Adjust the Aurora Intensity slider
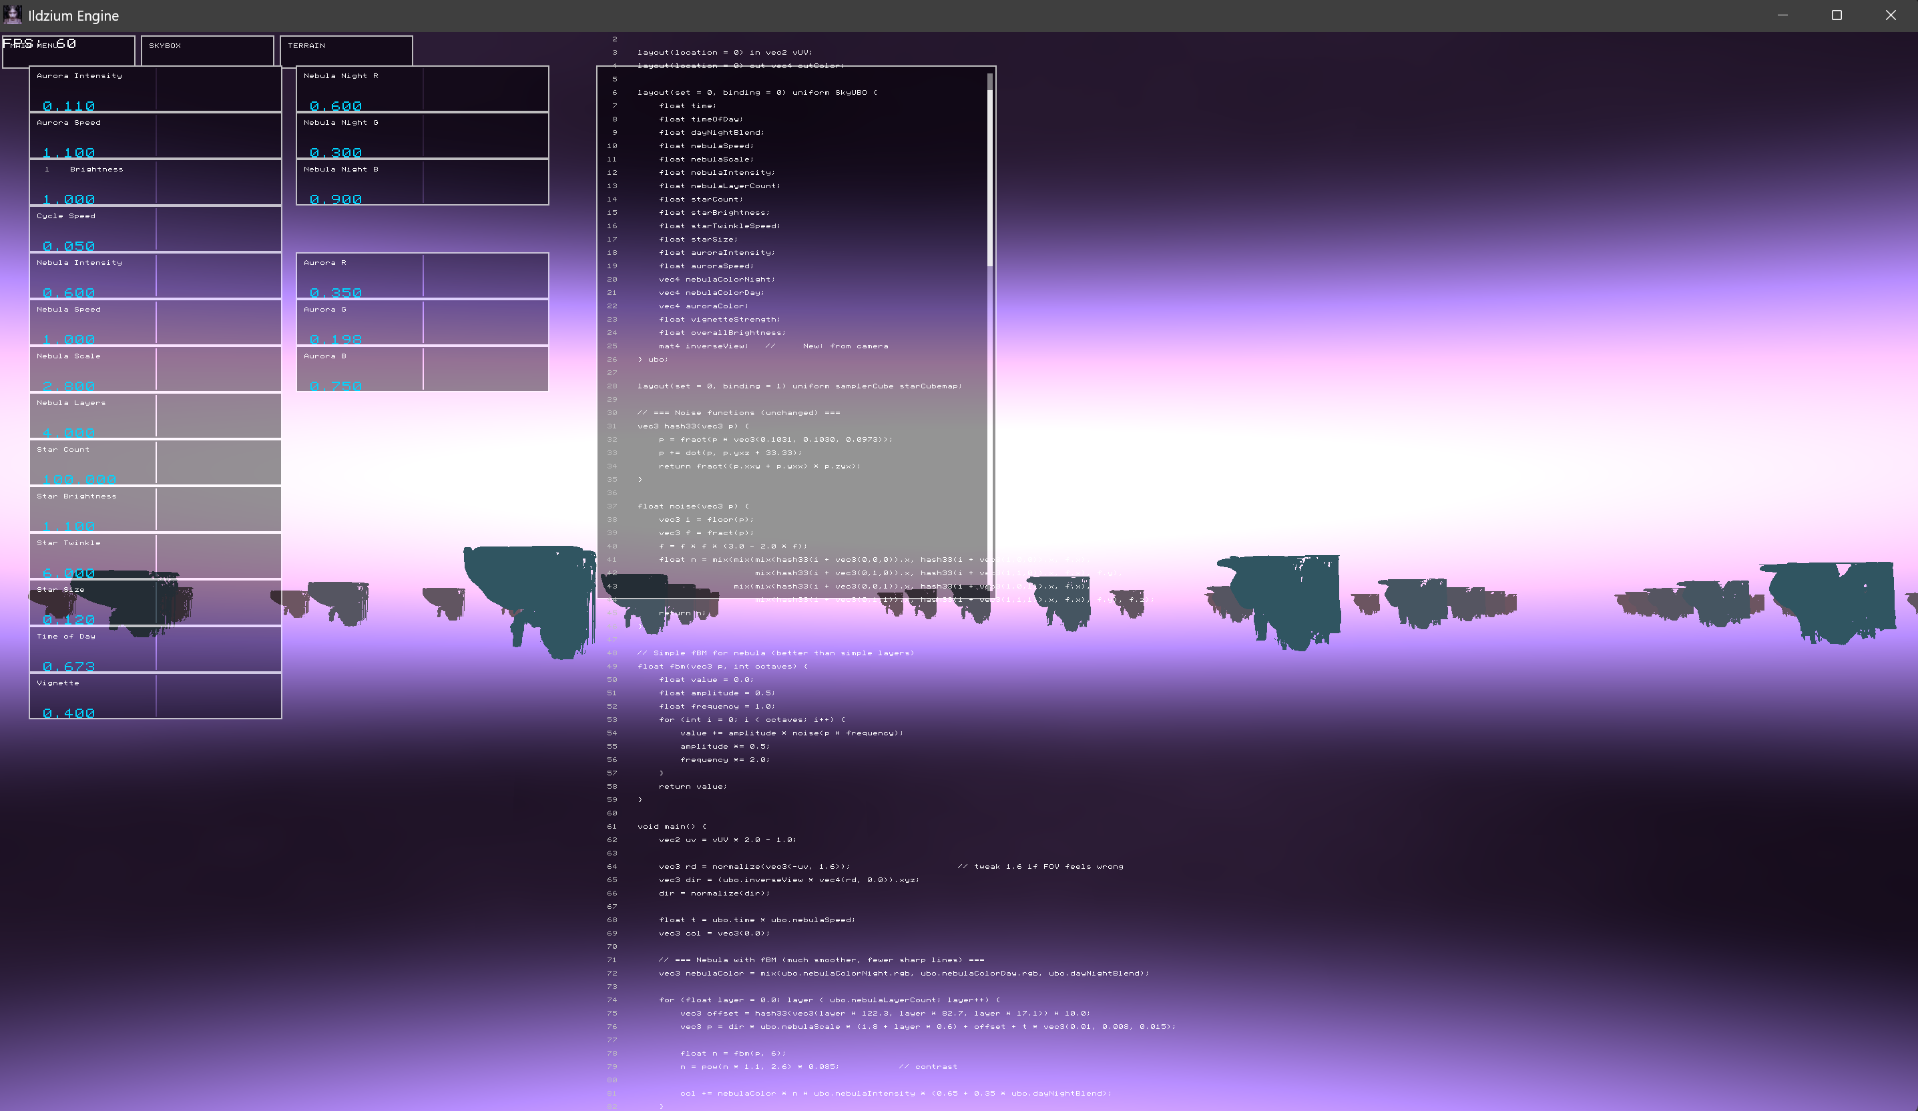The width and height of the screenshot is (1918, 1111). (156, 90)
